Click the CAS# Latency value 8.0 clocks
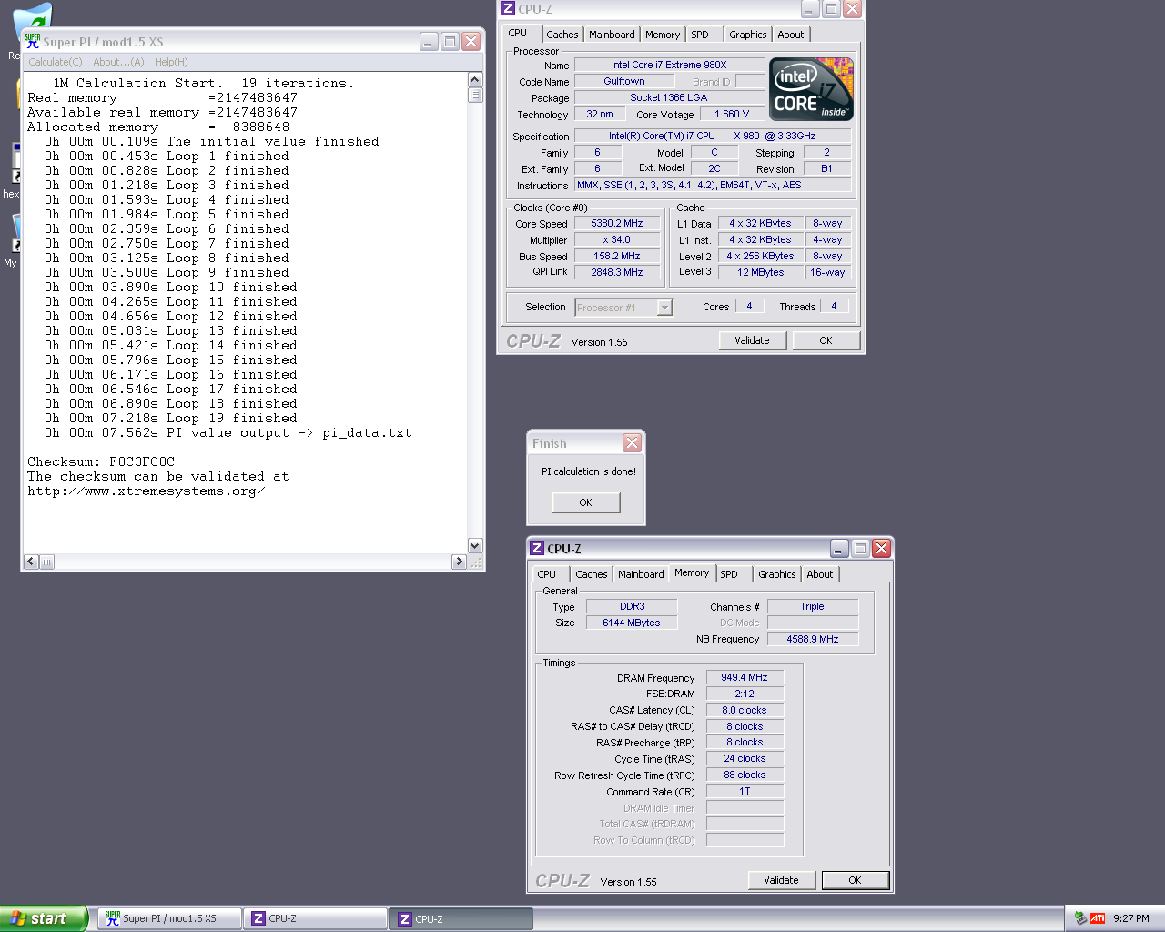The width and height of the screenshot is (1165, 932). click(745, 710)
